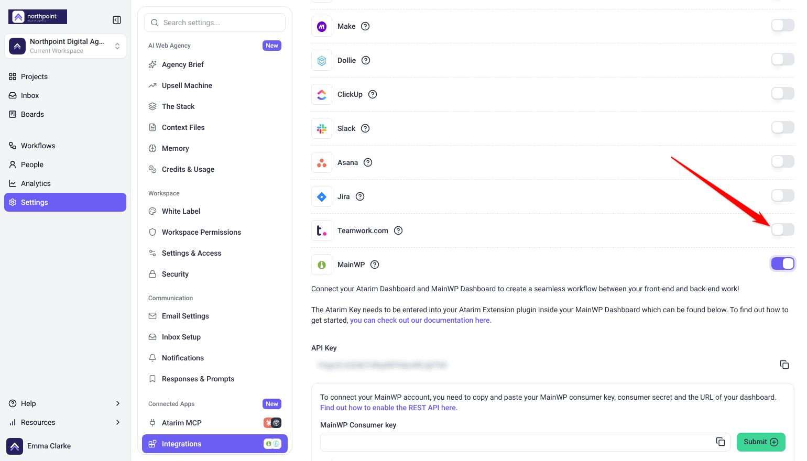Open the Northpoint Digital workspace switcher

65,46
